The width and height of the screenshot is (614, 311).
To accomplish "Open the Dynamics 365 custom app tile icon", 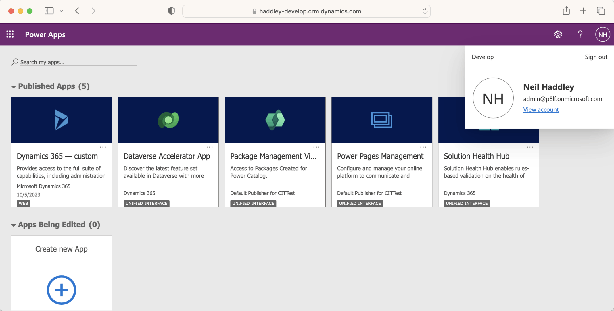I will coord(62,120).
